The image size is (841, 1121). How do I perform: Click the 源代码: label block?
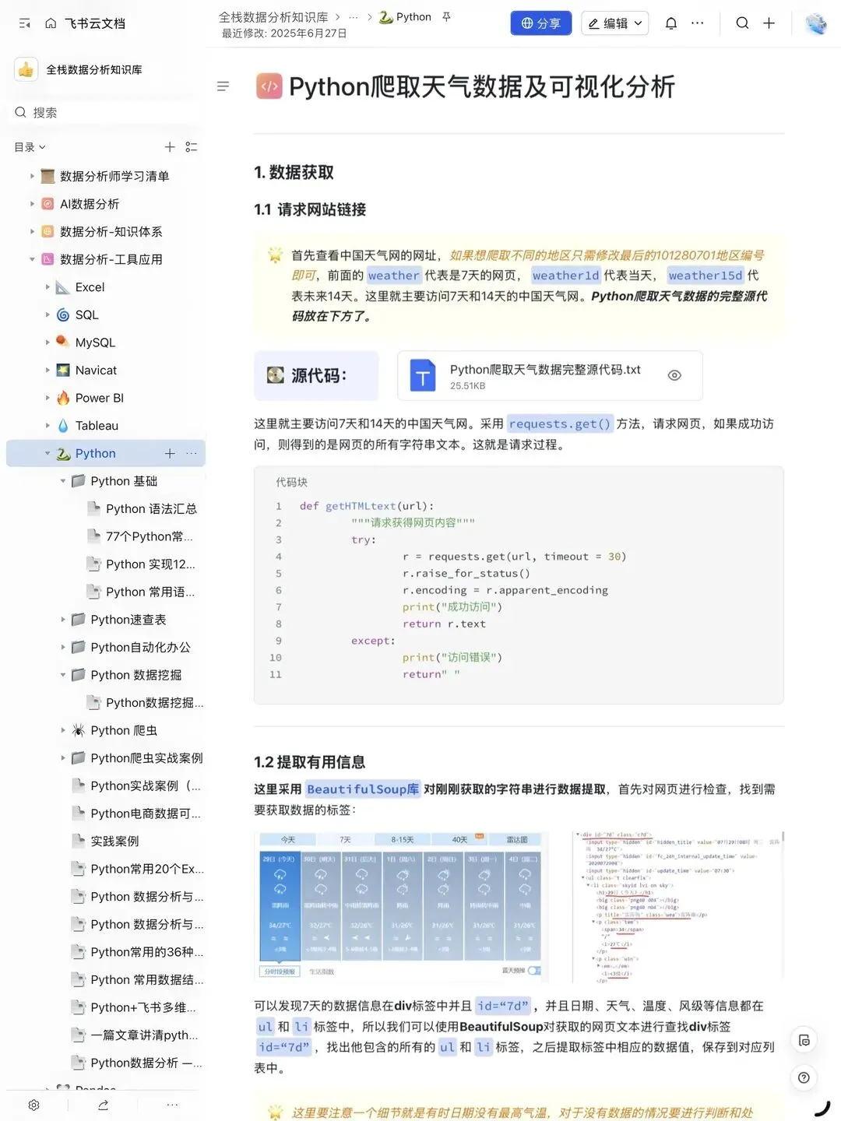[316, 375]
